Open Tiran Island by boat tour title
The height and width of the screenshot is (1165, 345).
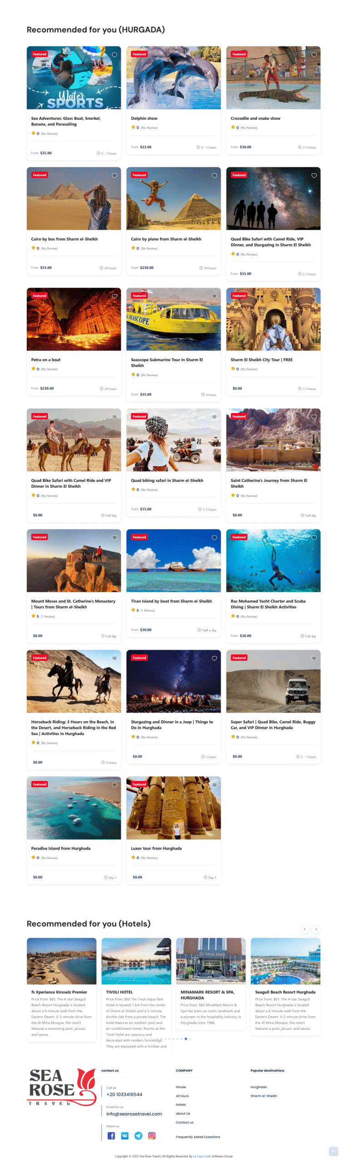click(171, 601)
